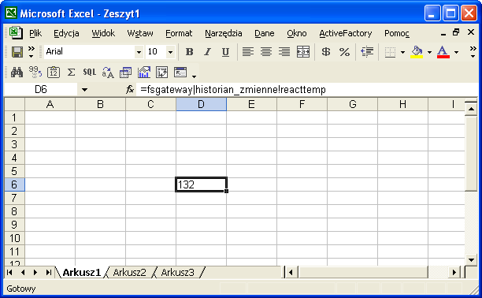Screen dimensions: 482x298
Task: Open the ActiveFactory menu
Action: click(346, 33)
